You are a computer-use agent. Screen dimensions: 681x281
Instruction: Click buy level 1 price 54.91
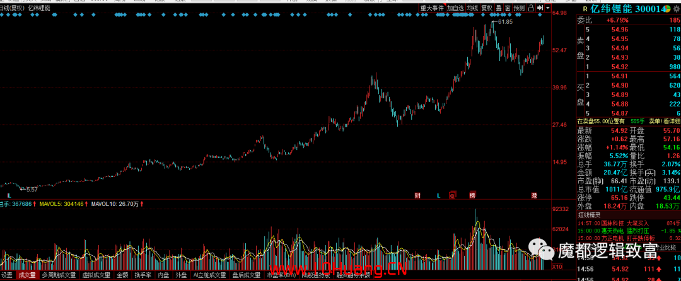click(x=619, y=76)
